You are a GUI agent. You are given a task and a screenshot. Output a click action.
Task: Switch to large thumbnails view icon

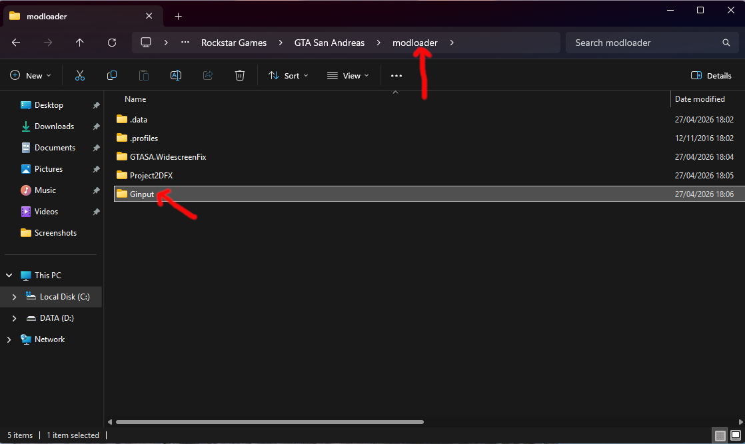coord(736,435)
